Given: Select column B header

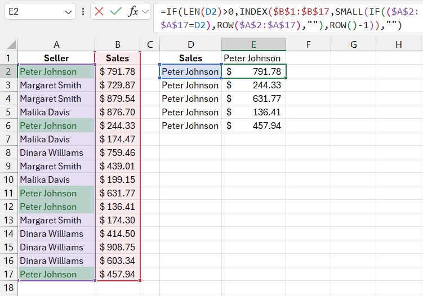Looking at the screenshot, I should pyautogui.click(x=118, y=44).
